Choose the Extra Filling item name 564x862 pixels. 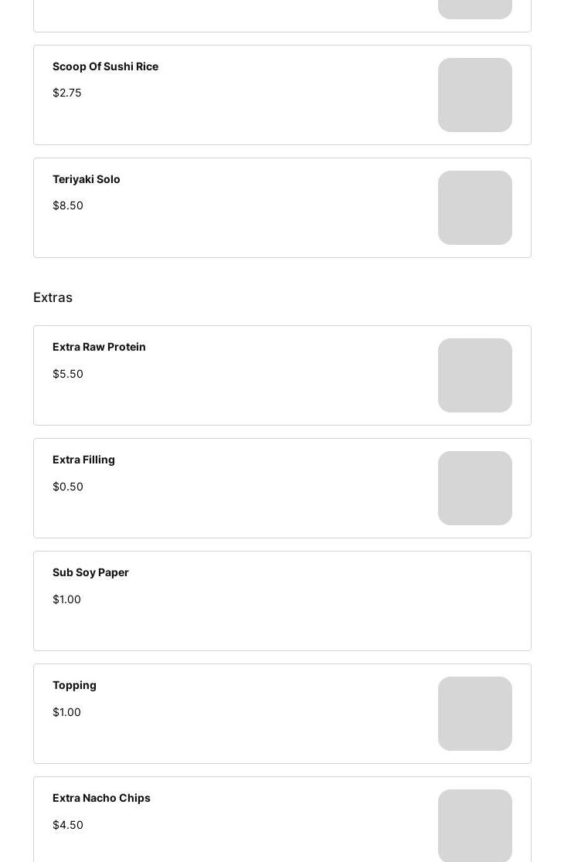83,460
